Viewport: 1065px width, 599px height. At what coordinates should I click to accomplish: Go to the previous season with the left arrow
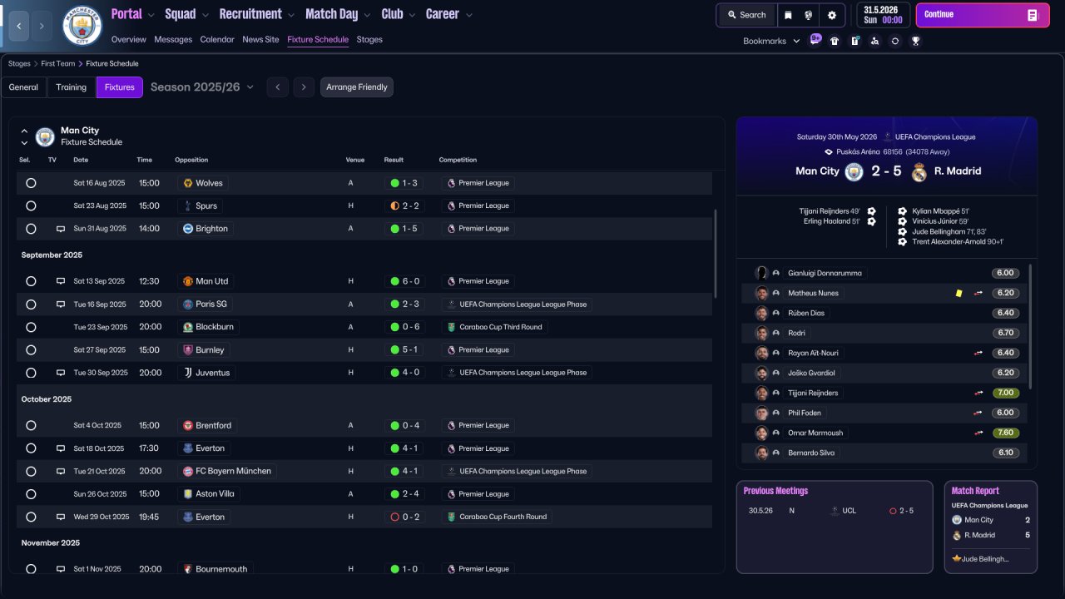(x=278, y=87)
